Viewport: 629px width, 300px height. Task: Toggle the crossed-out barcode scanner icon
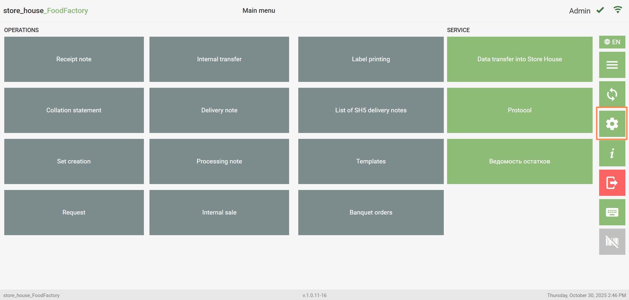tap(612, 242)
